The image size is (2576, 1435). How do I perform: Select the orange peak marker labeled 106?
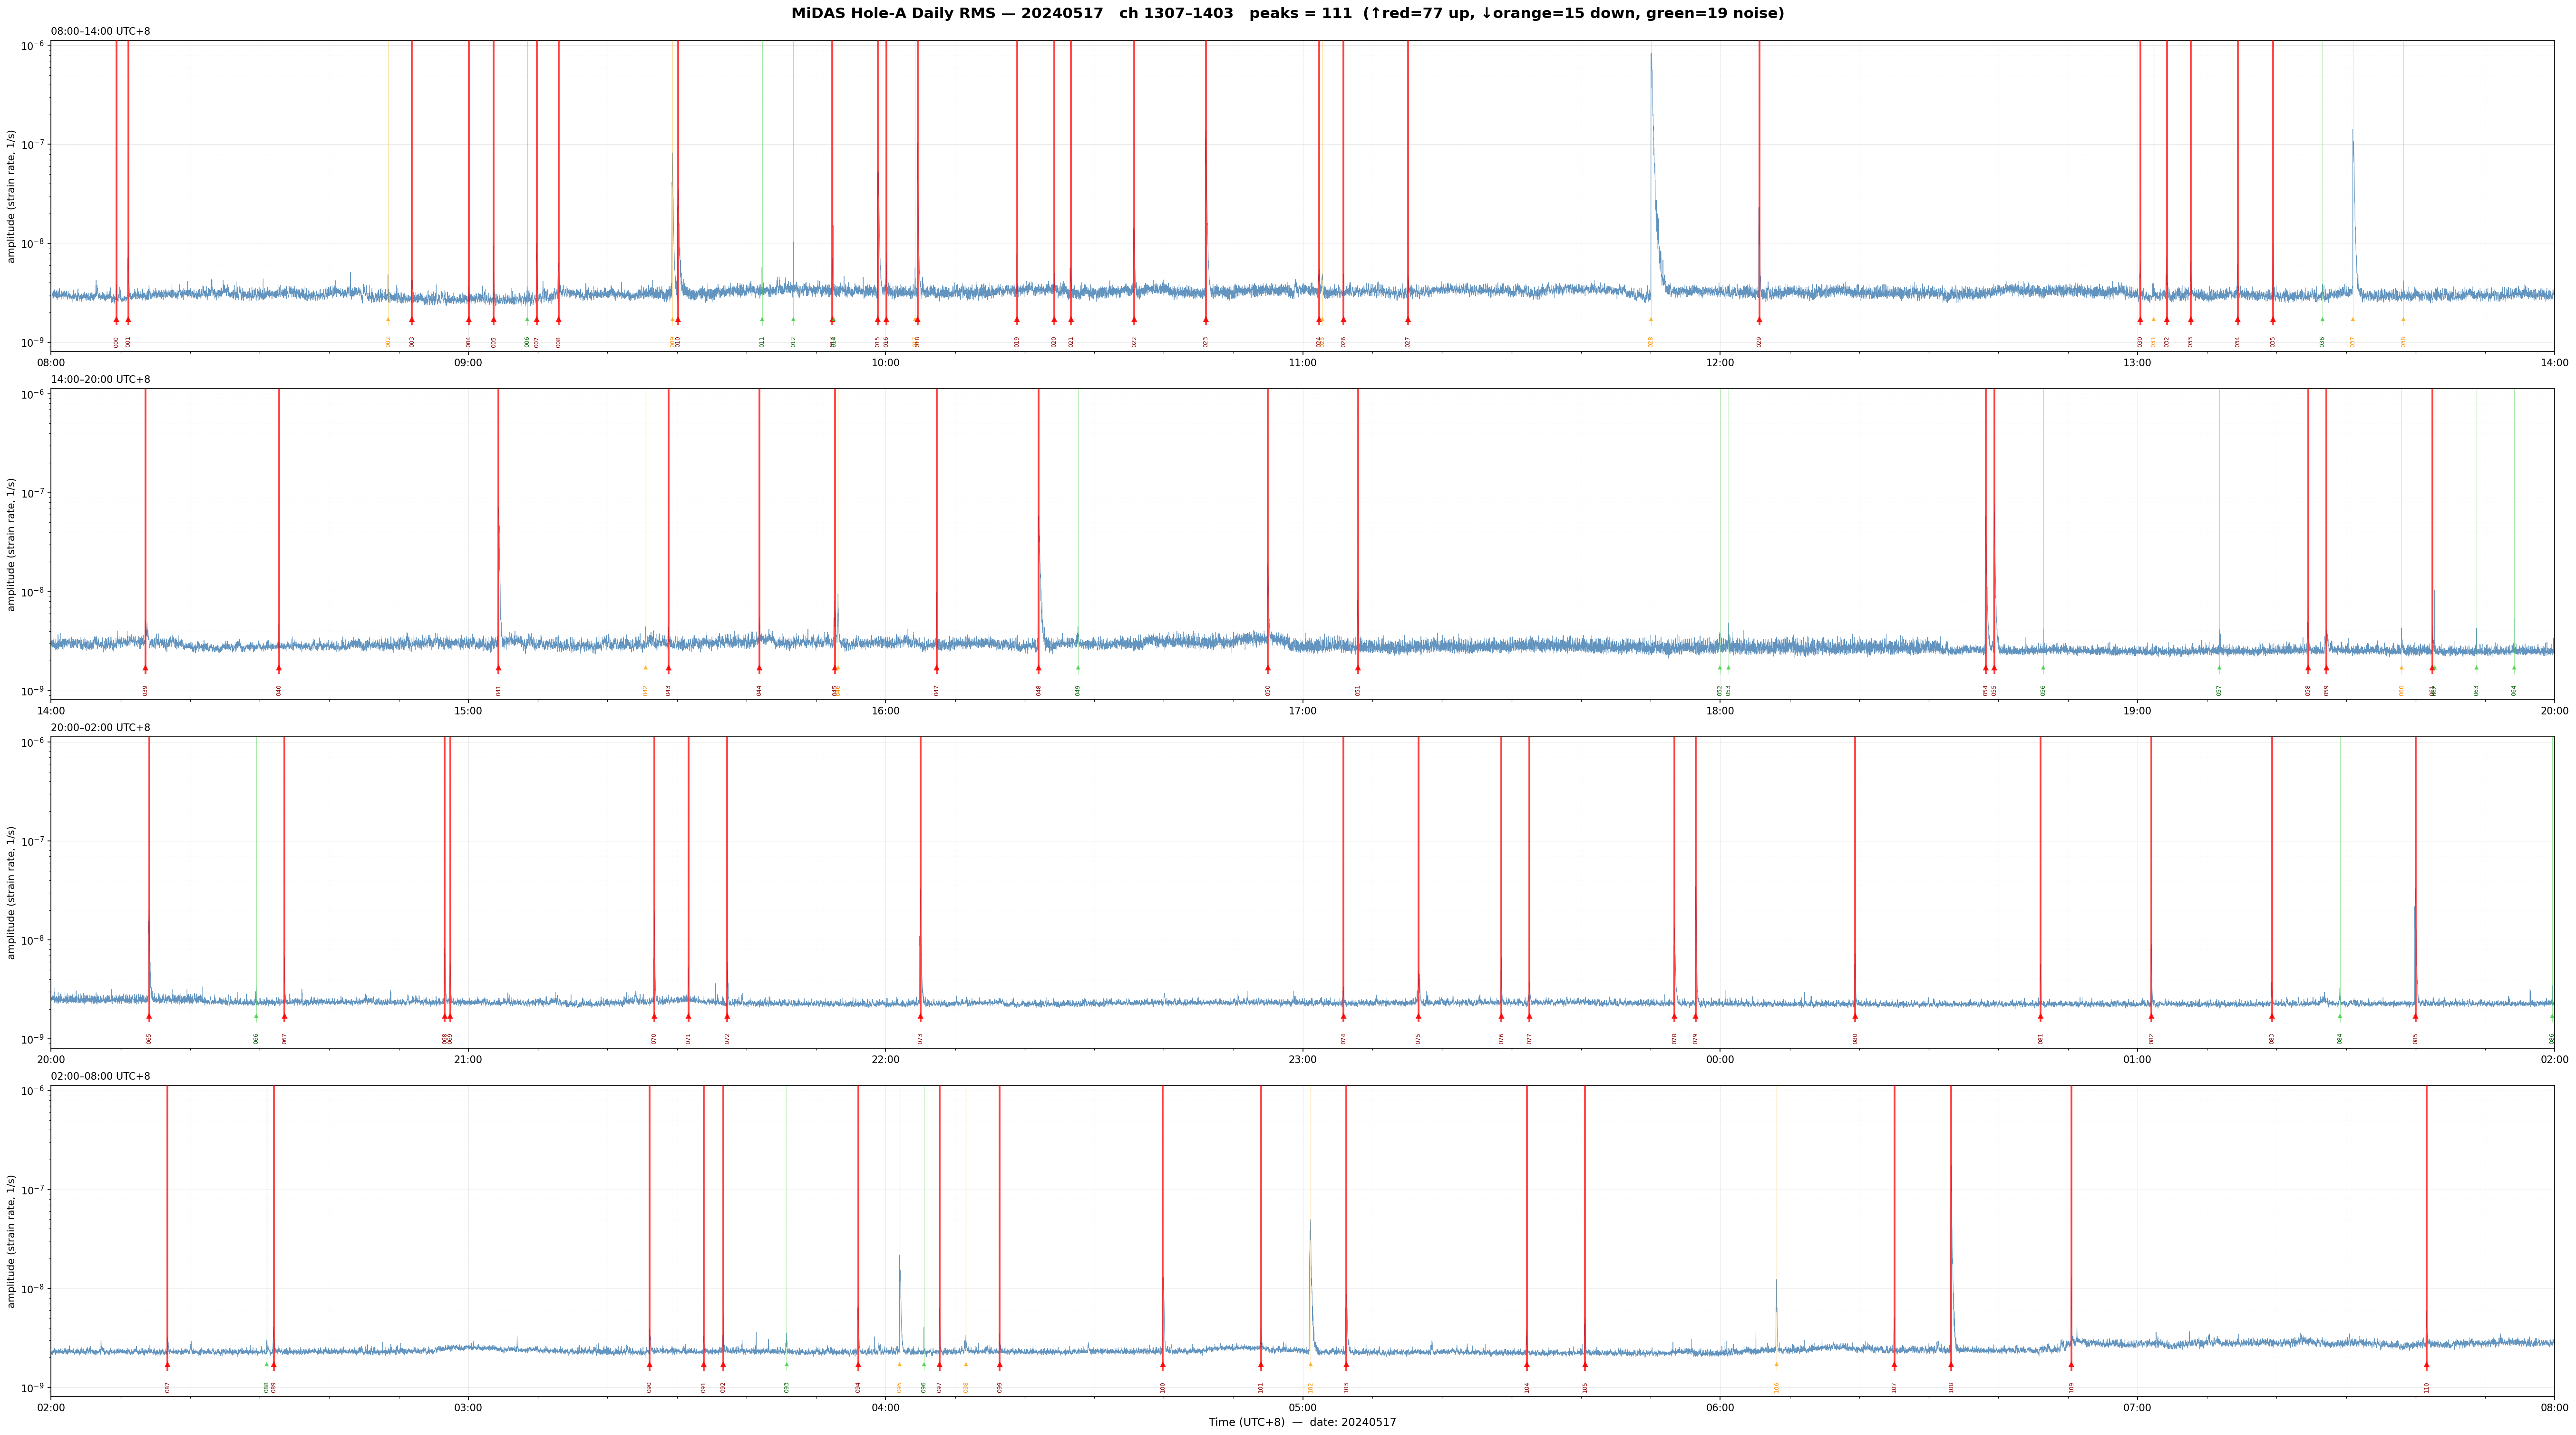(x=1776, y=1365)
